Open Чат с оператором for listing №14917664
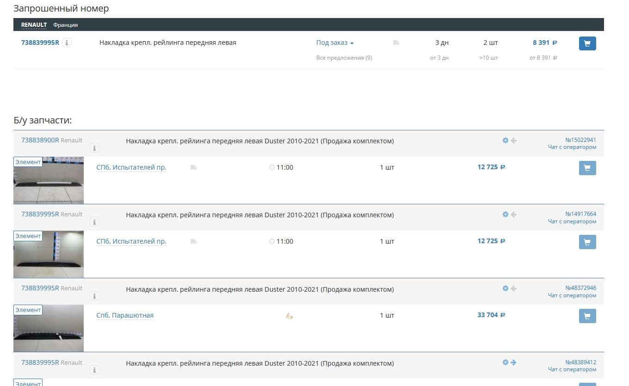Screen dimensions: 629x386 click(572, 221)
